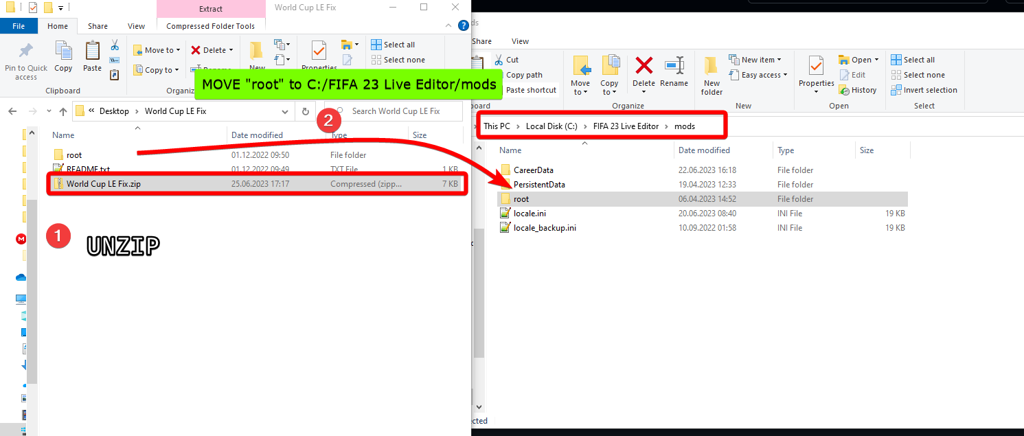Check Select all in the Select group
The height and width of the screenshot is (436, 1024).
[x=913, y=59]
